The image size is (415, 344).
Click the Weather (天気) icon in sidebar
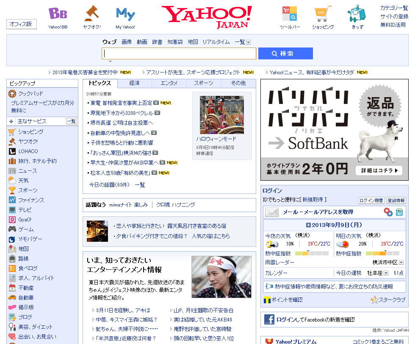12,180
